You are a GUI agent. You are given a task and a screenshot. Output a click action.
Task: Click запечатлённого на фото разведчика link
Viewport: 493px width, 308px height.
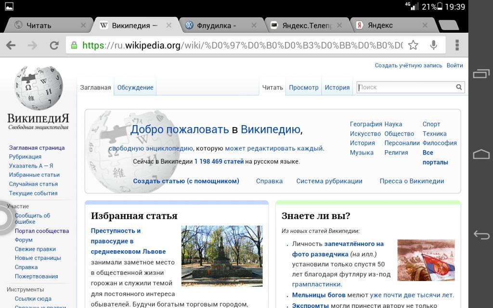pos(337,249)
